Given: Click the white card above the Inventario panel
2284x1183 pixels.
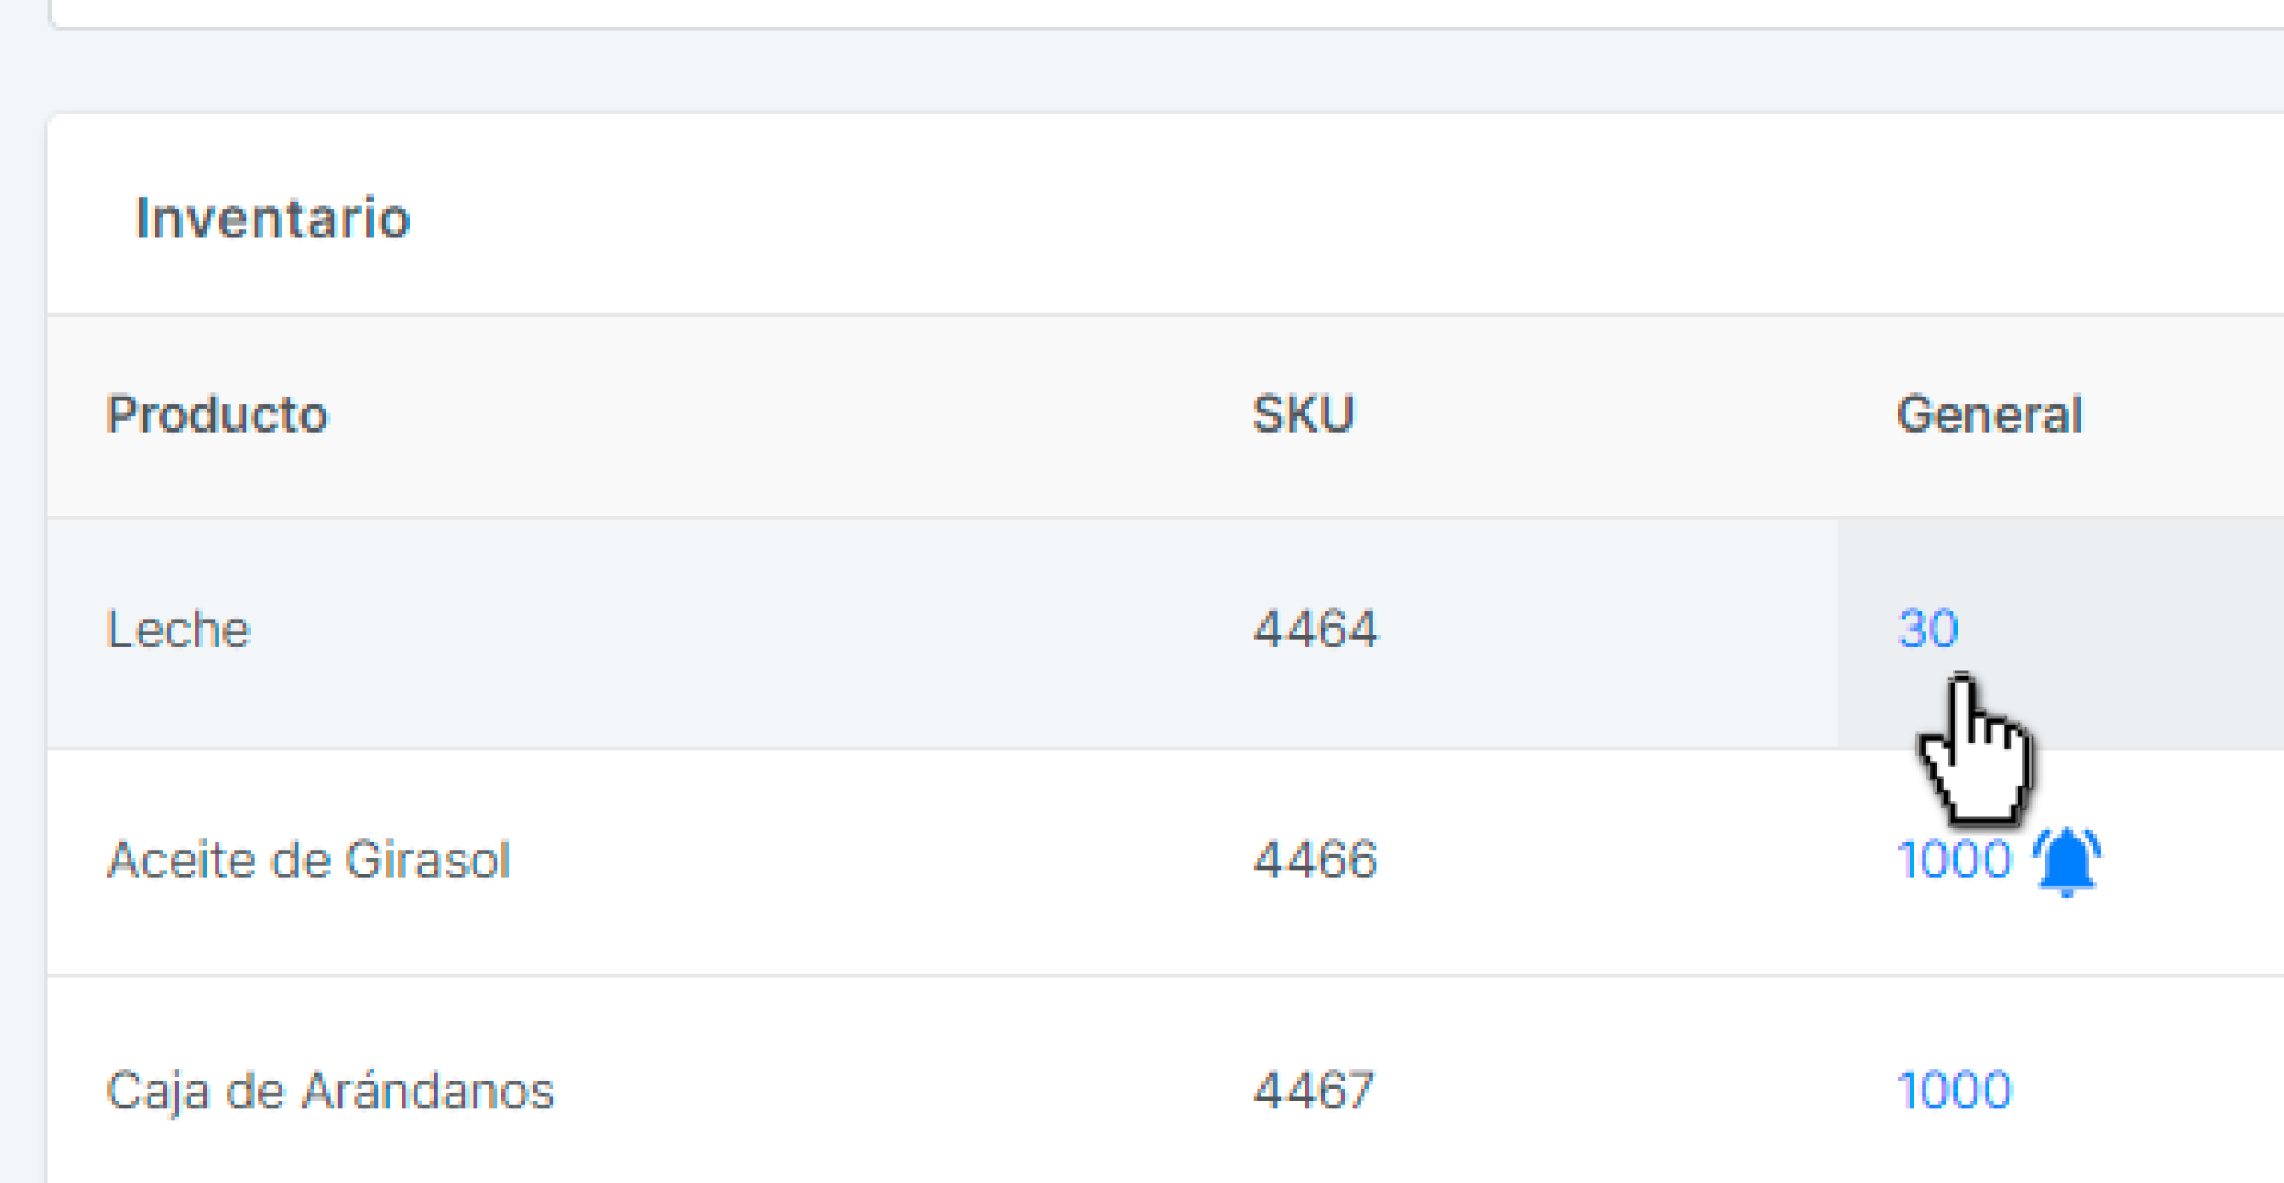Looking at the screenshot, I should pos(1166,12).
